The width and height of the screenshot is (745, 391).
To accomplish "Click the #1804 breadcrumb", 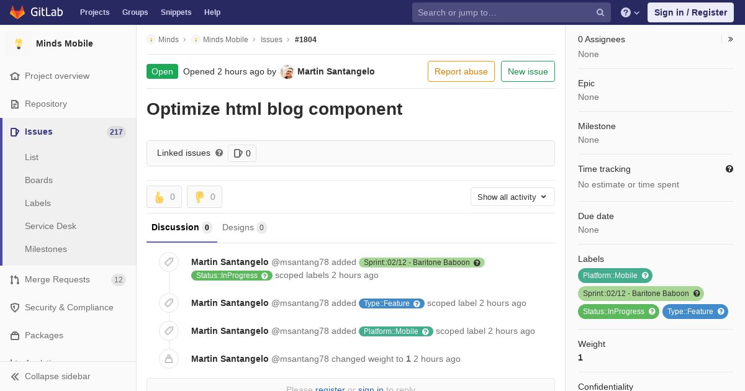I will (305, 40).
